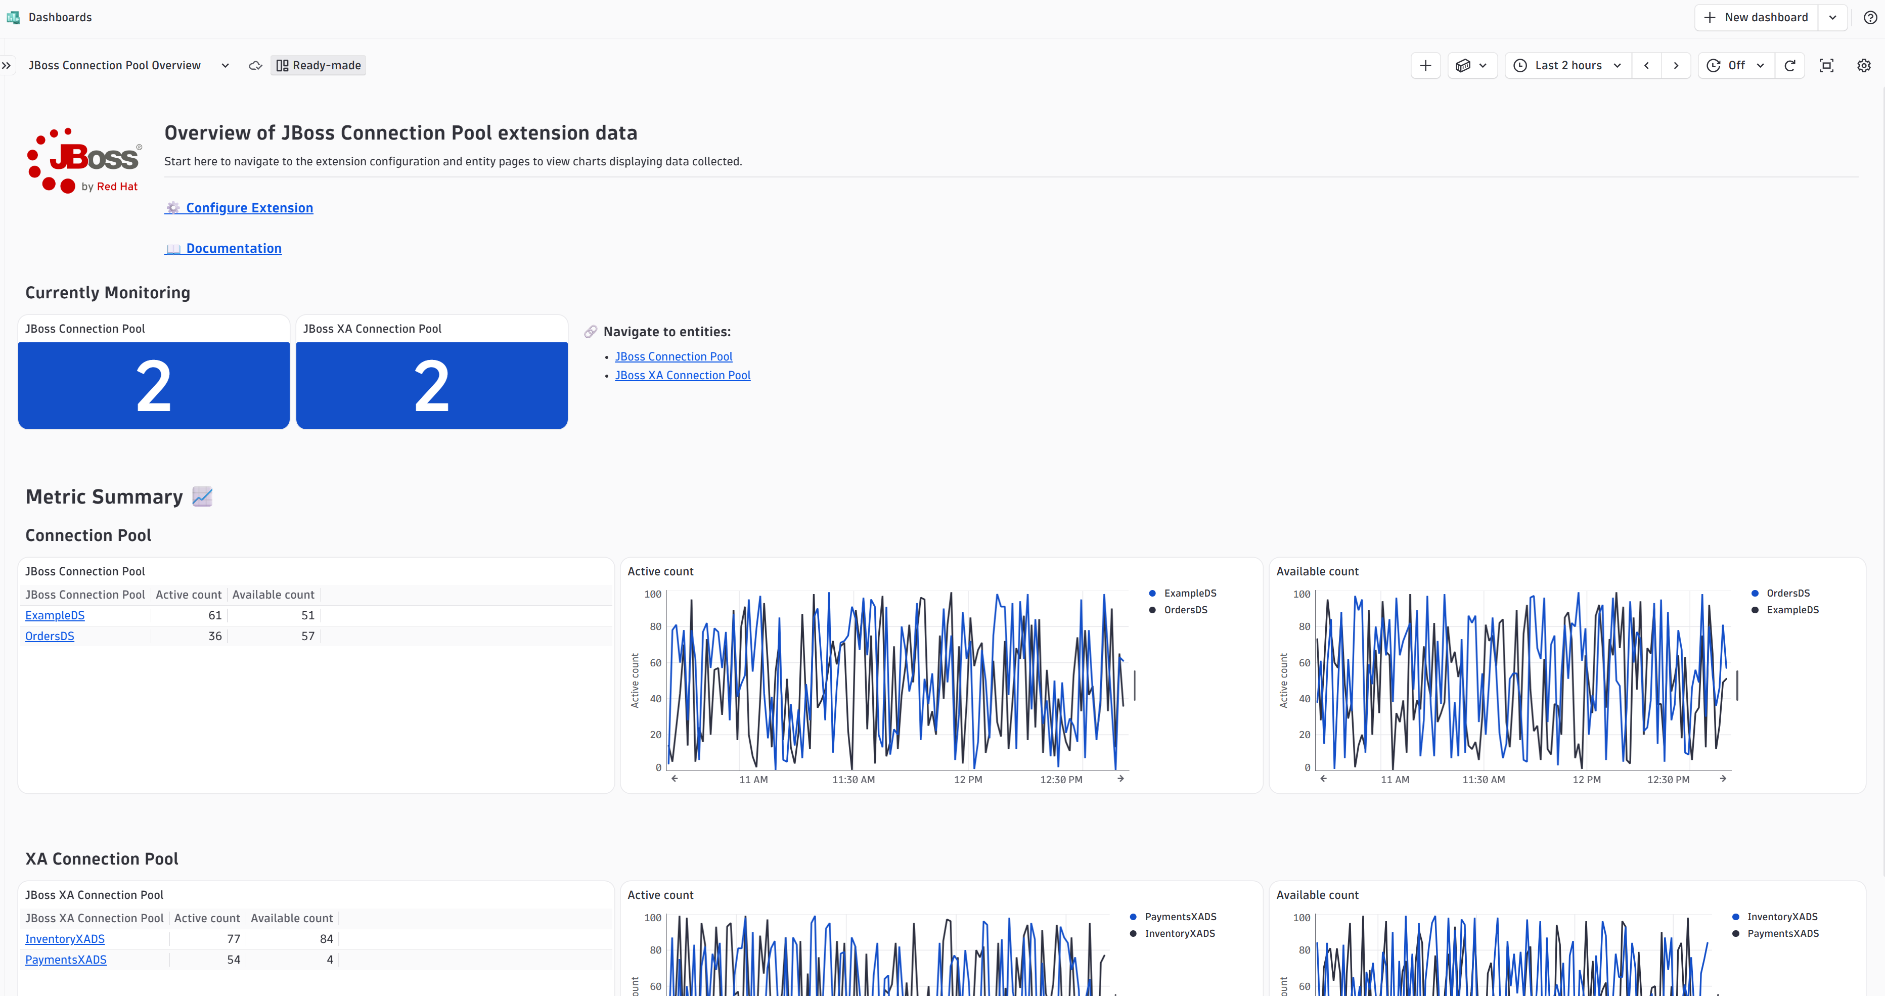Sort by Active count column in XA Connection Pool table
Screen dimensions: 1885x996
[206, 919]
